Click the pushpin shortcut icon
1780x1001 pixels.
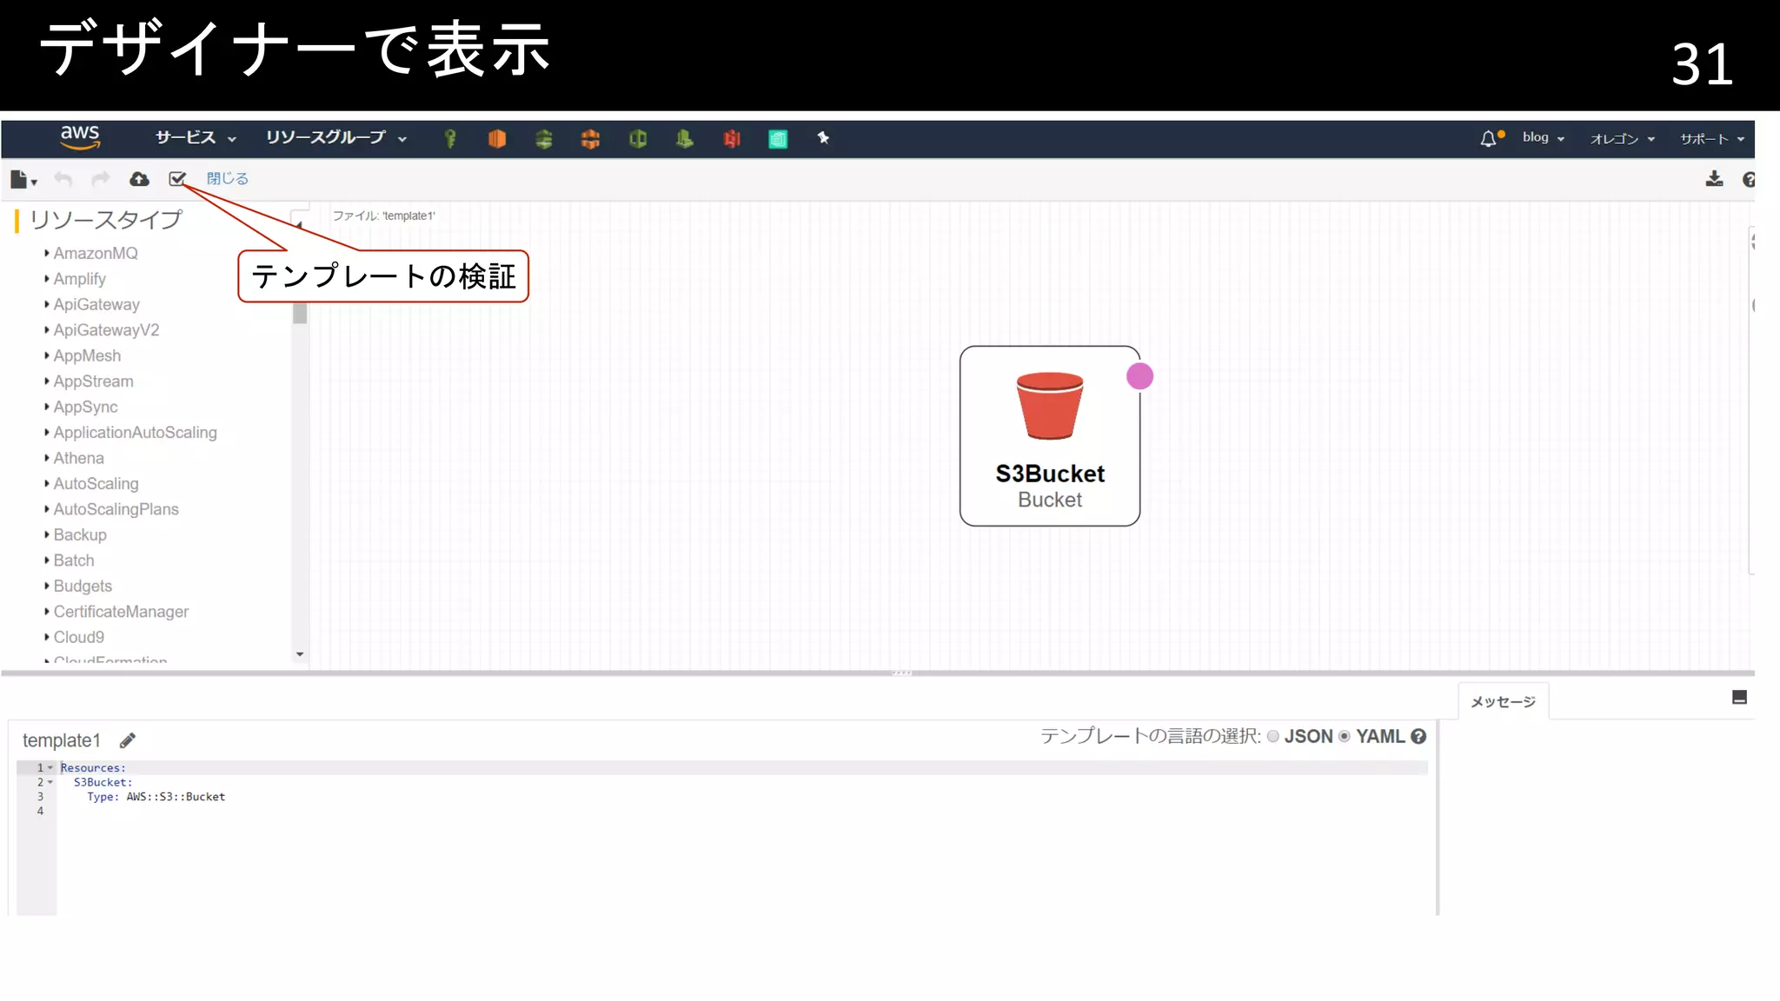pos(823,138)
